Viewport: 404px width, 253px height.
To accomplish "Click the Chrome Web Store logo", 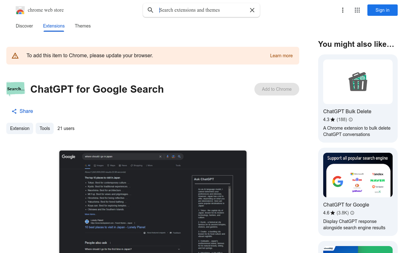I will coord(20,10).
